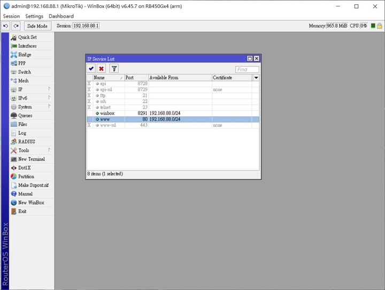Open the Files section
Image resolution: width=385 pixels, height=290 pixels.
coord(32,124)
